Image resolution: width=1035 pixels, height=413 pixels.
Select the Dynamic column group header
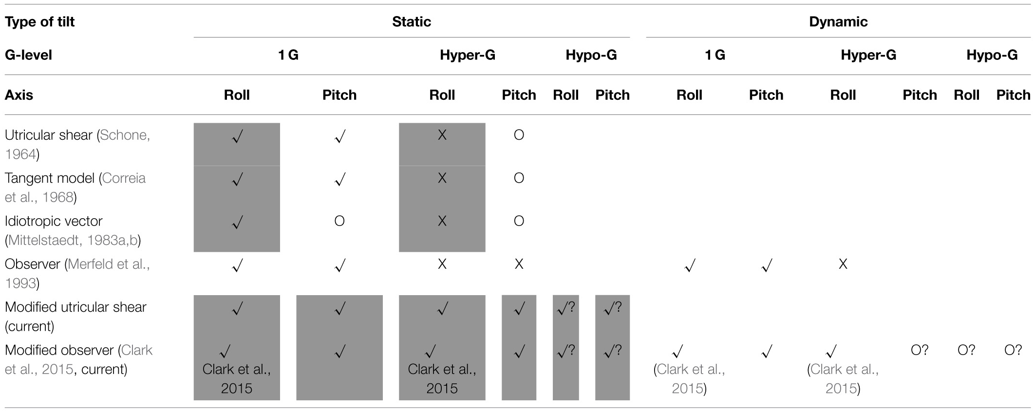pos(838,22)
